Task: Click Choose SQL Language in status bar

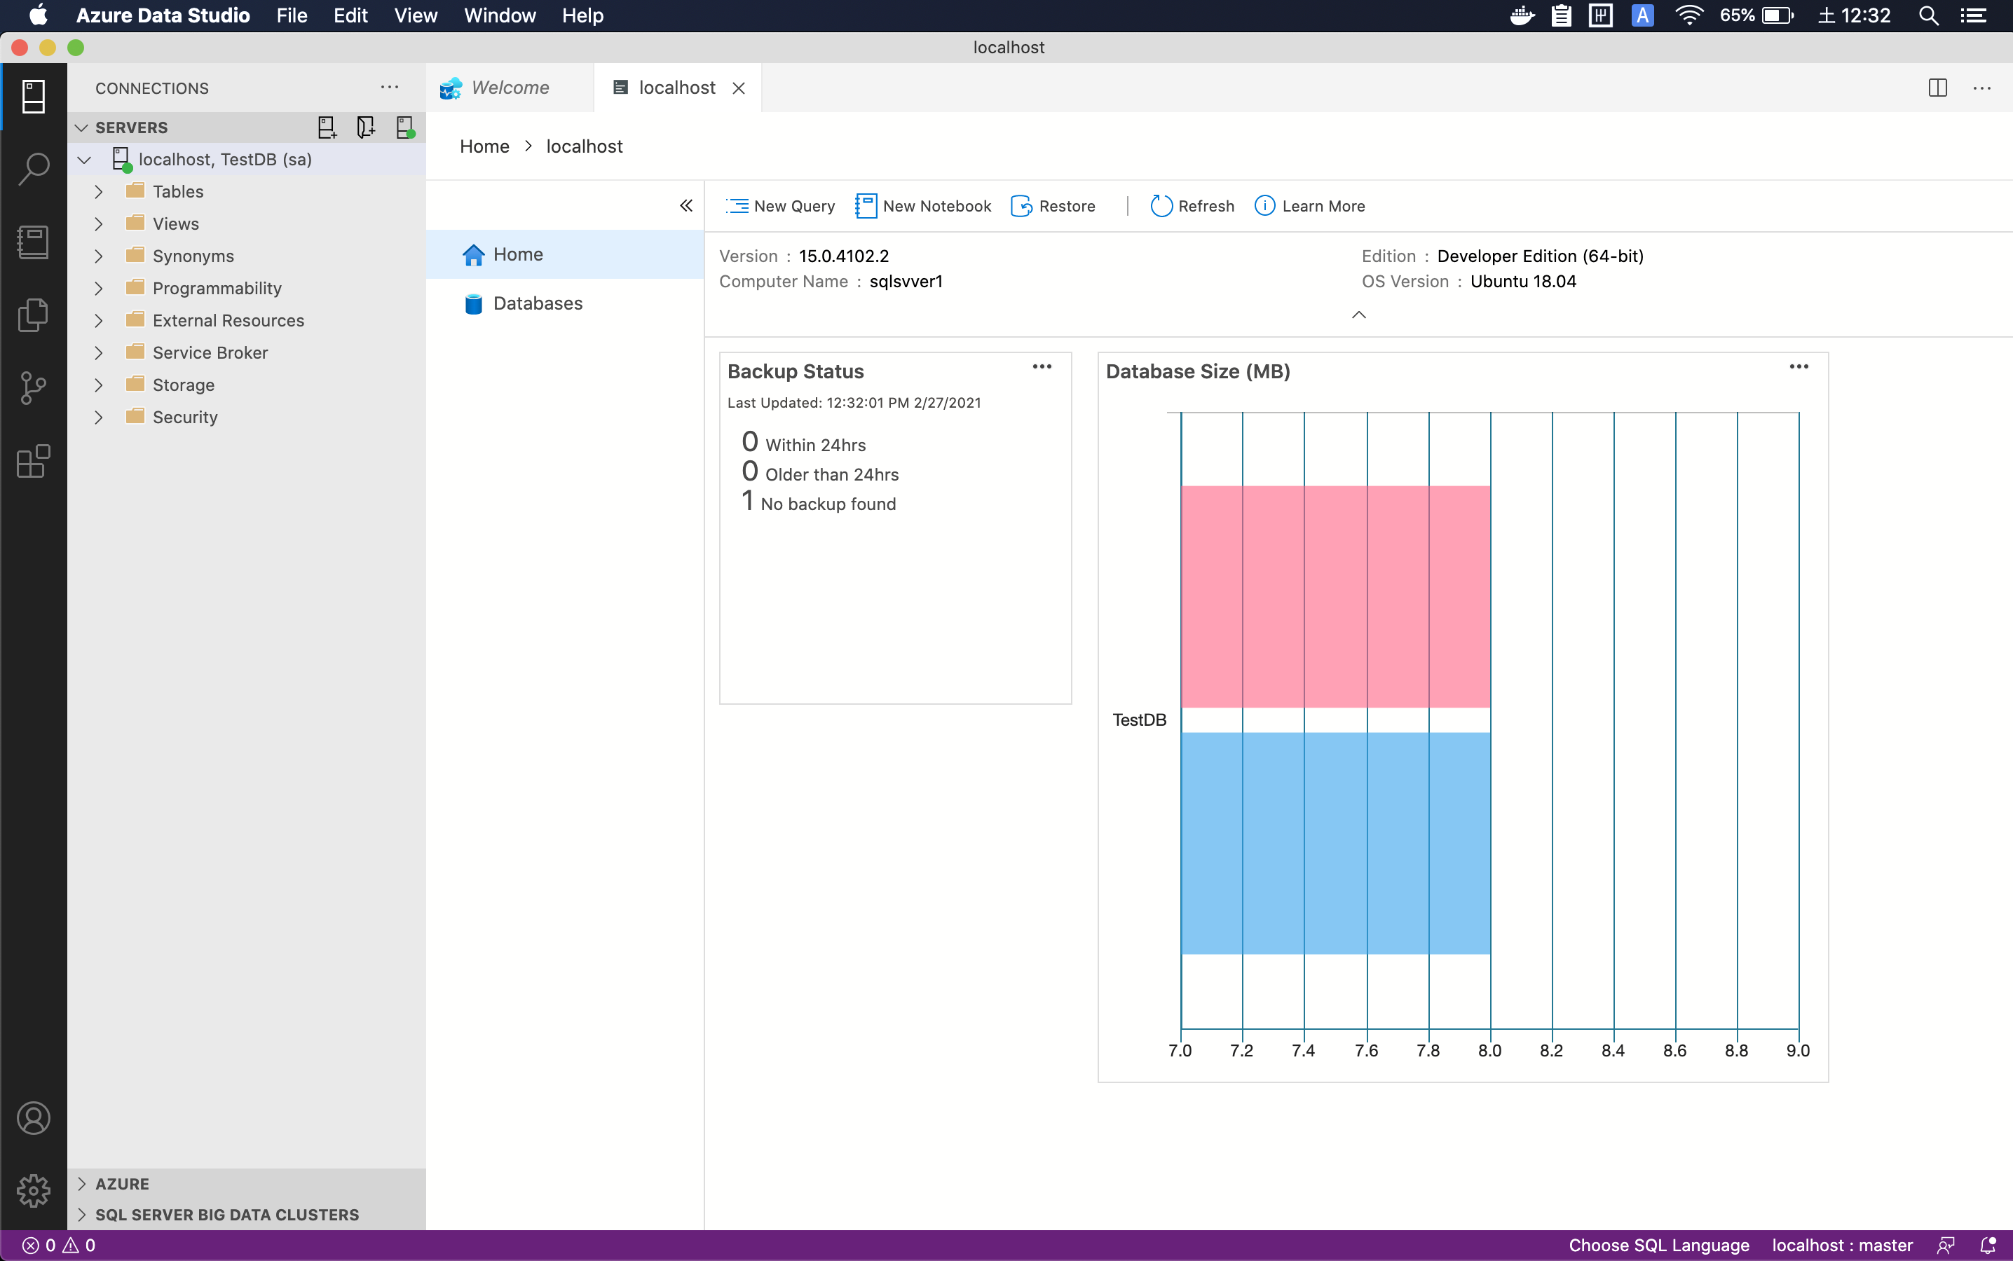Action: click(1658, 1245)
